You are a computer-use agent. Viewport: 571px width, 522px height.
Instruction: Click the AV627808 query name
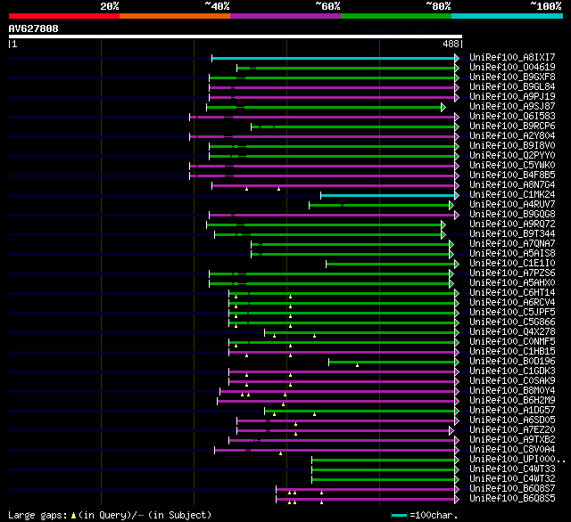pyautogui.click(x=34, y=29)
